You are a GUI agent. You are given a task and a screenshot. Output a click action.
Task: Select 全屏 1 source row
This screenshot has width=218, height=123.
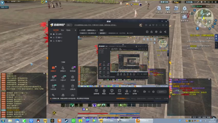pyautogui.click(x=63, y=34)
